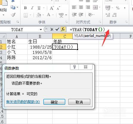Click the 确定 button
This screenshot has height=124, width=133.
tap(54, 102)
